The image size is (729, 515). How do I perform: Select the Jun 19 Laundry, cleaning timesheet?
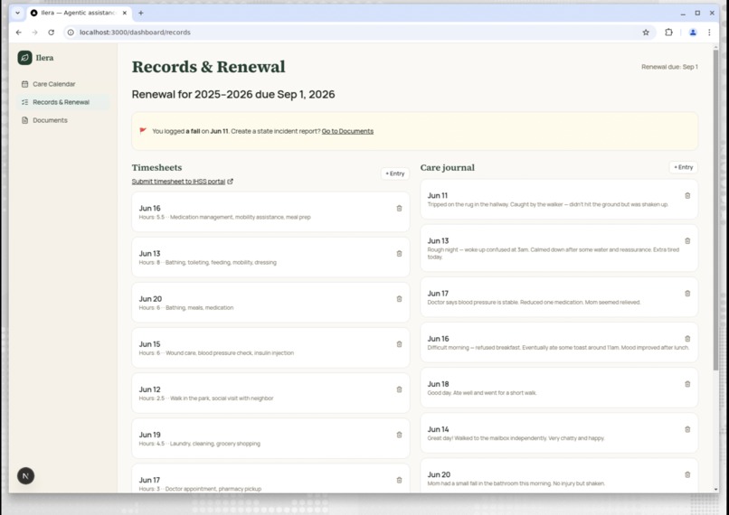coord(270,438)
